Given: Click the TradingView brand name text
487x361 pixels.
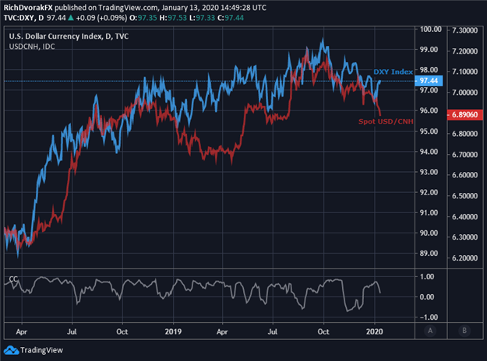Looking at the screenshot, I should tap(41, 350).
